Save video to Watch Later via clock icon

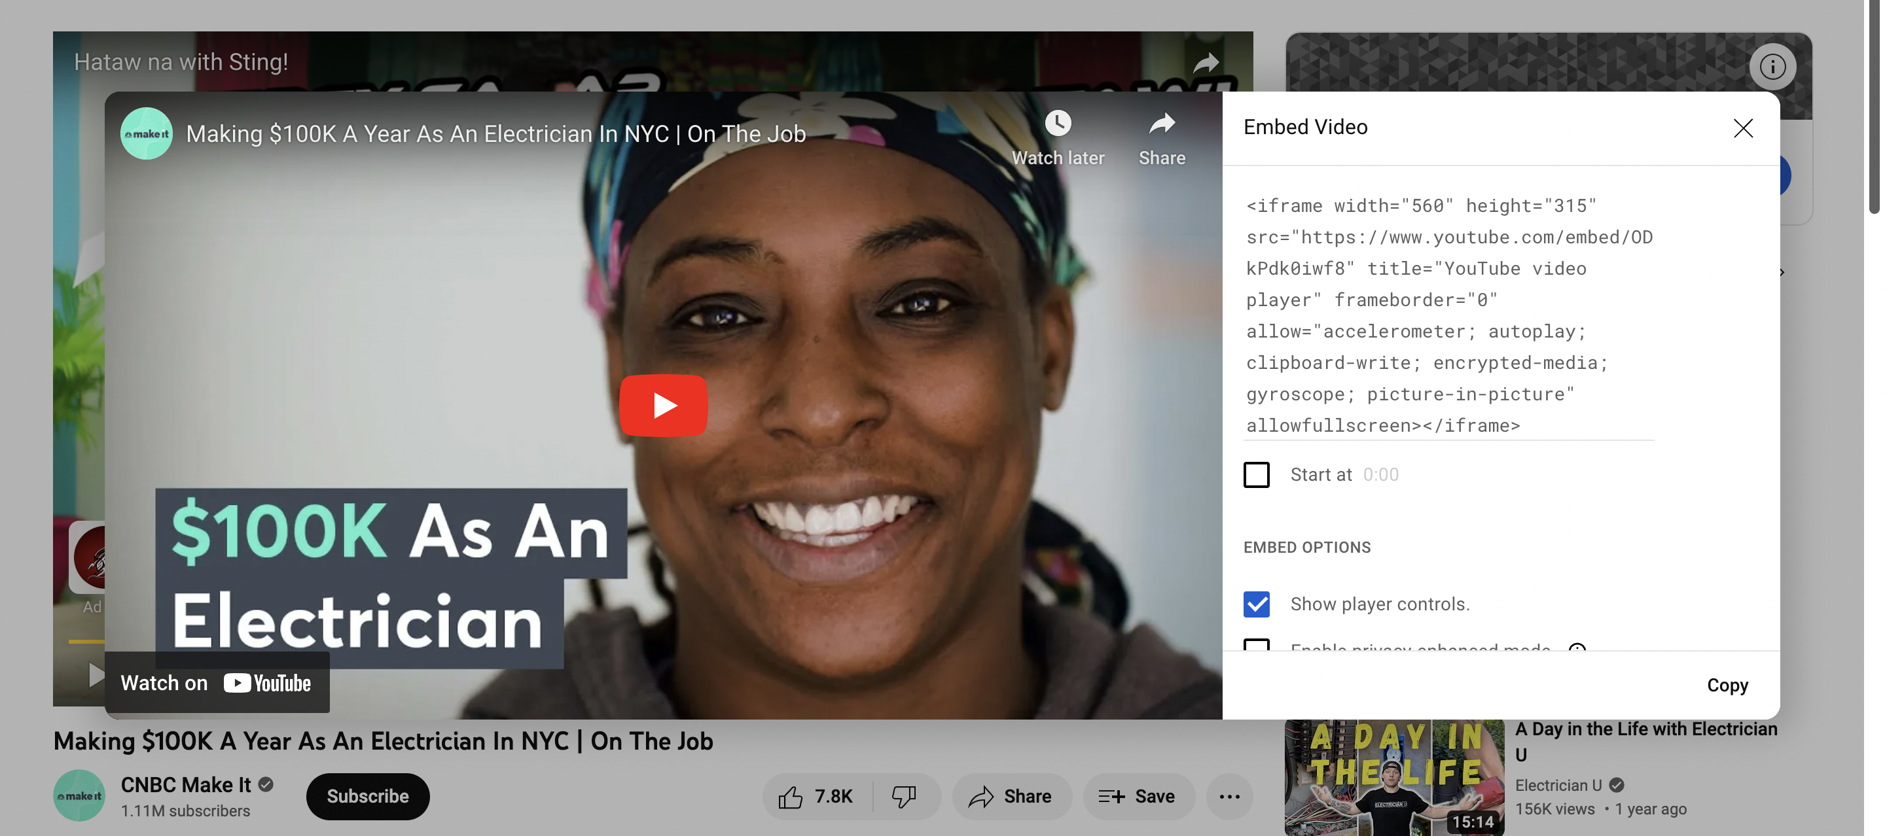pos(1058,124)
